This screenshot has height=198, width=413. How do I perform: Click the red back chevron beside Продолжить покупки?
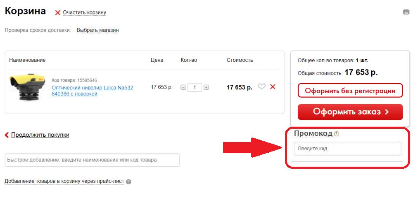[x=7, y=135]
